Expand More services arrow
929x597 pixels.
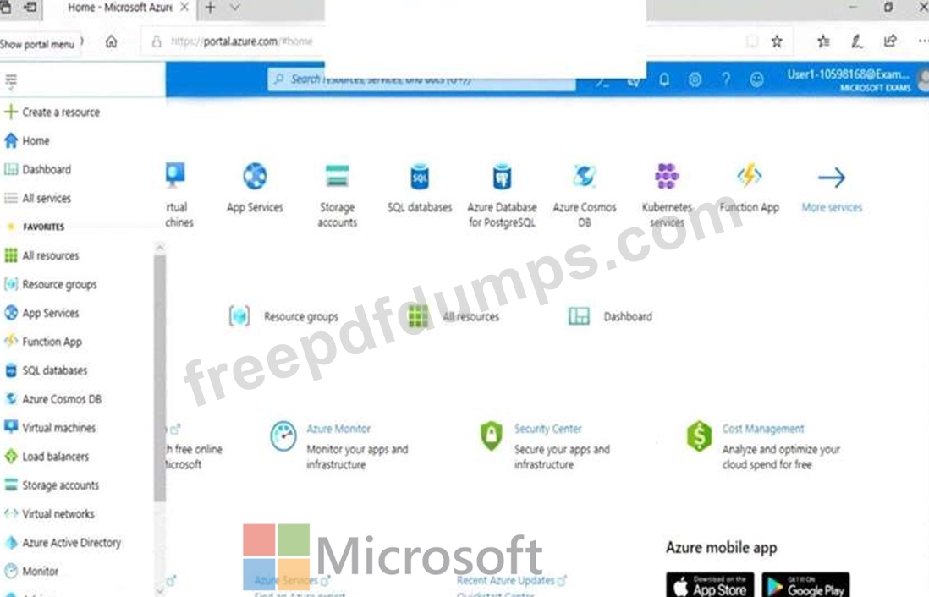pos(831,177)
